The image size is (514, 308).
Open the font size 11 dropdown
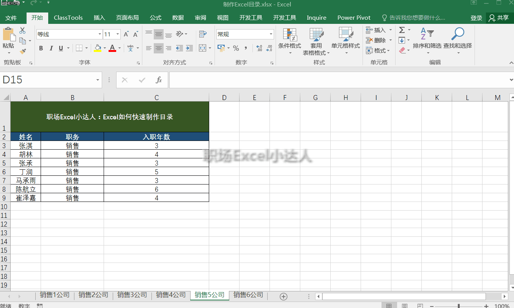pyautogui.click(x=118, y=34)
